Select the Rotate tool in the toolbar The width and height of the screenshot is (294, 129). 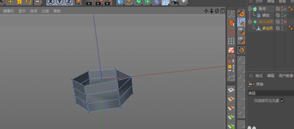point(29,2)
